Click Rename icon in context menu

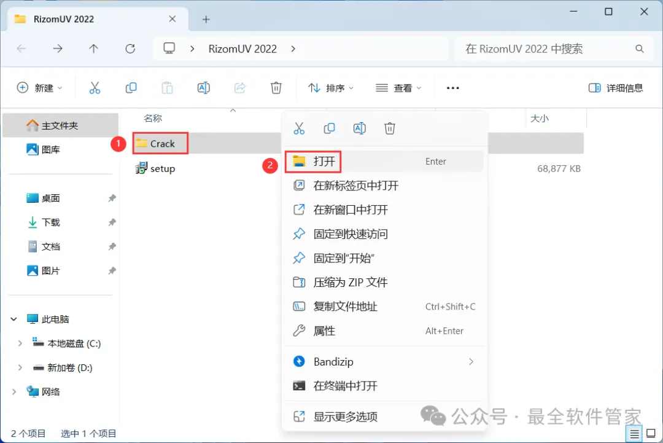pos(359,128)
